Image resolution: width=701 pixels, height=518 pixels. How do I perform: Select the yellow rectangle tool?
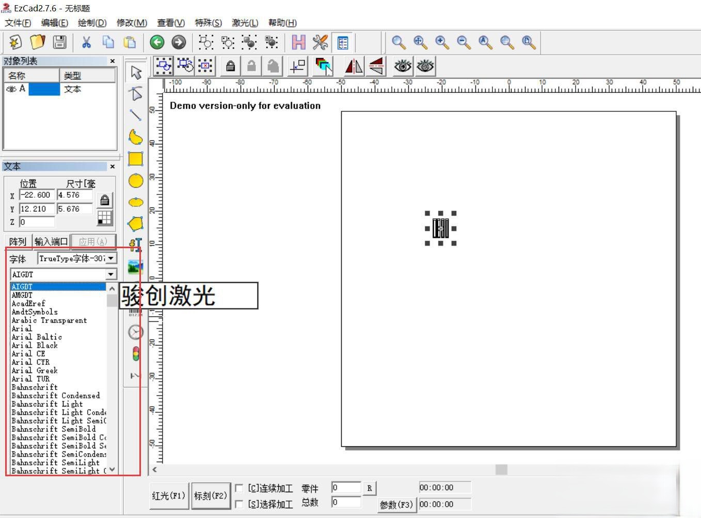click(136, 159)
